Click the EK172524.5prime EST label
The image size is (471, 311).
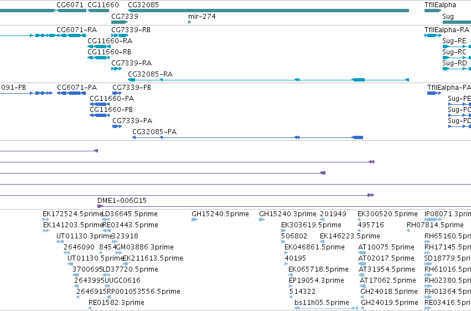(73, 214)
